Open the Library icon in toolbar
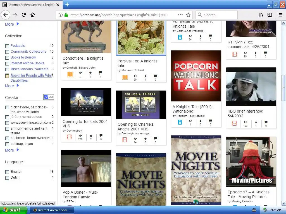Screen dimensions: 286x214 [x=261, y=15]
